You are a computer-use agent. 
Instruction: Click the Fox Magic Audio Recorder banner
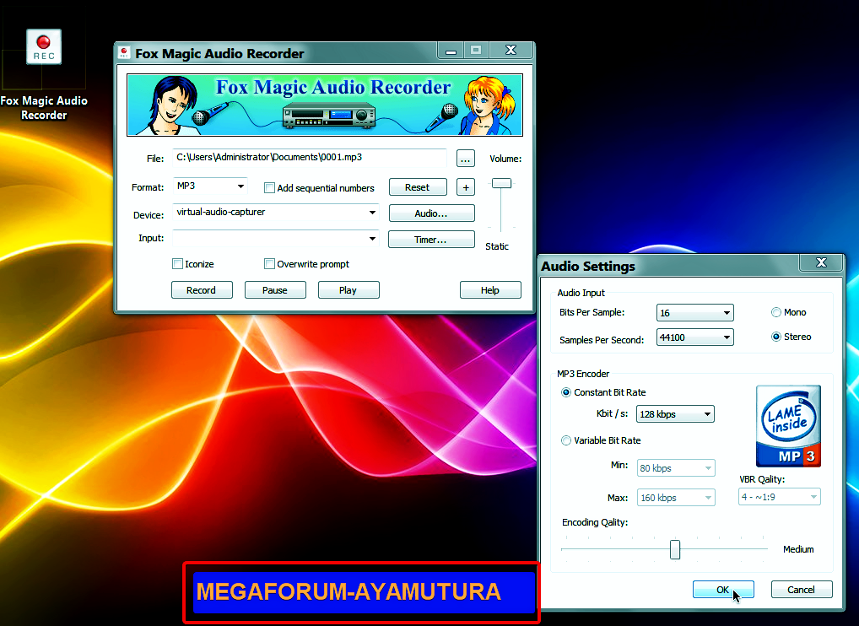pos(325,105)
